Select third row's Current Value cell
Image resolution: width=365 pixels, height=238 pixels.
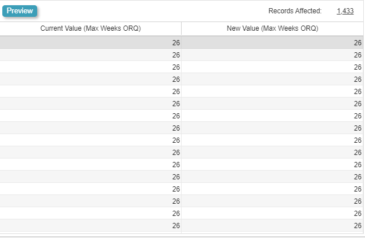coord(91,67)
